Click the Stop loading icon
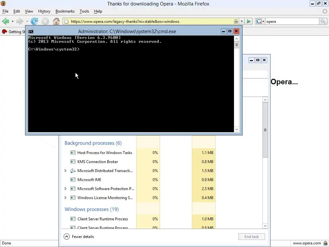The image size is (329, 247). [45, 21]
